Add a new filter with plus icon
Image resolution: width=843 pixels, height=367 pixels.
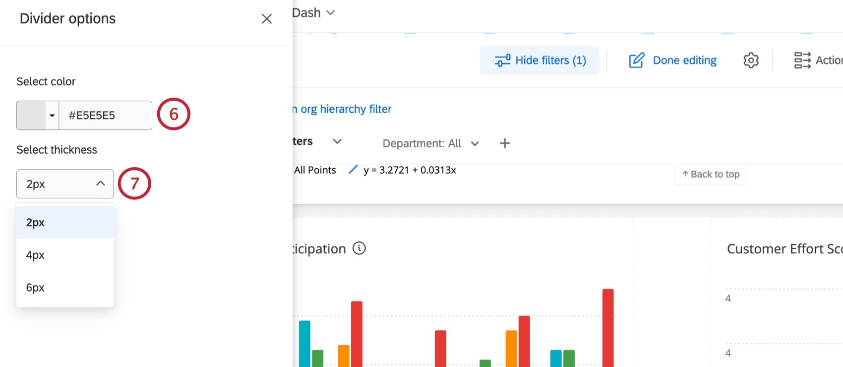[505, 143]
